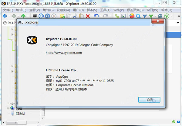Viewport: 182px width, 126px height.
Task: Click the Recycle Bin icon in tree
Action: tap(12, 114)
